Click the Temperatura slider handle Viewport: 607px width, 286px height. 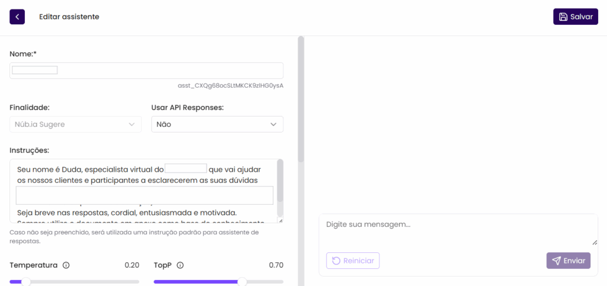[26, 282]
